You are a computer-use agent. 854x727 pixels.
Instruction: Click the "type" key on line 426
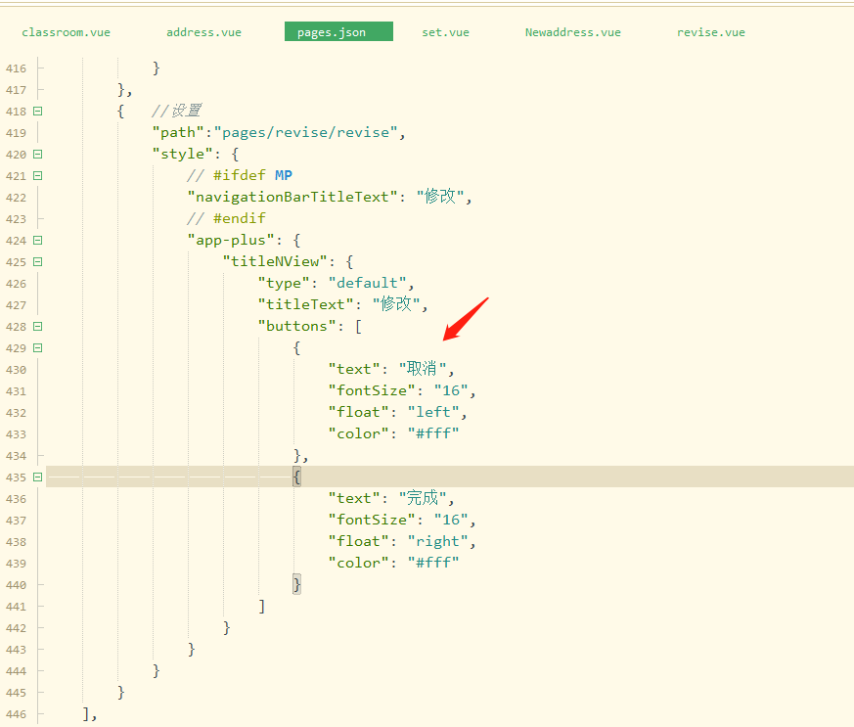284,283
